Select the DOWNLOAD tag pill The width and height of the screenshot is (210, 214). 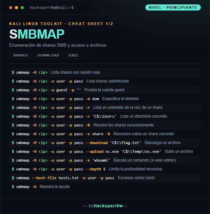coord(48,55)
